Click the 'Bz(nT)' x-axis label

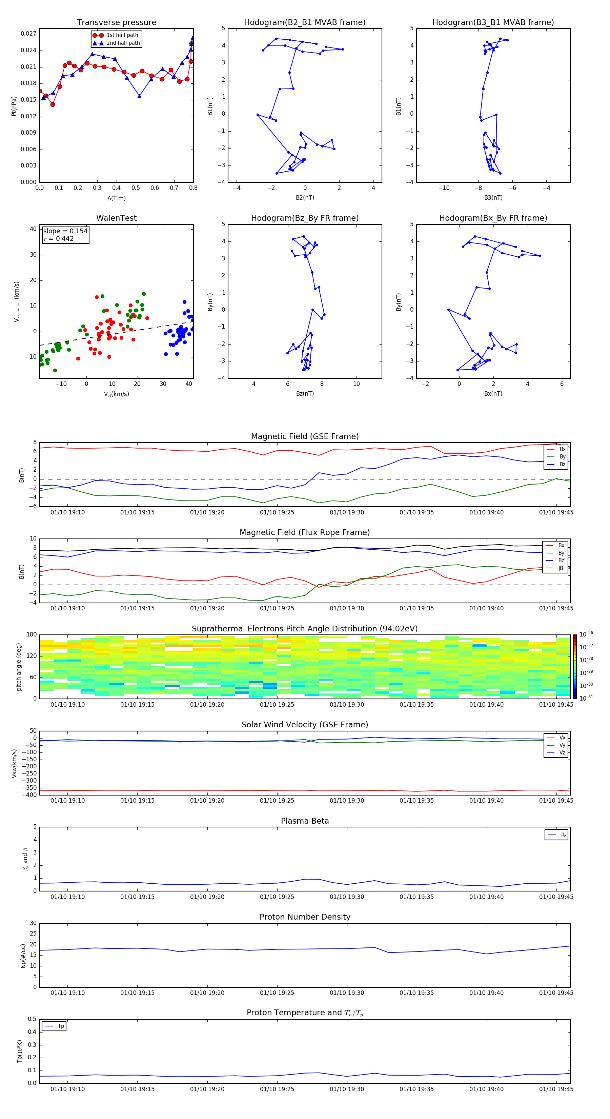[305, 394]
